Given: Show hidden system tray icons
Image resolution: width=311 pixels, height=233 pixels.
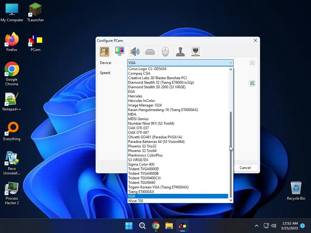Looking at the screenshot, I should (x=256, y=226).
